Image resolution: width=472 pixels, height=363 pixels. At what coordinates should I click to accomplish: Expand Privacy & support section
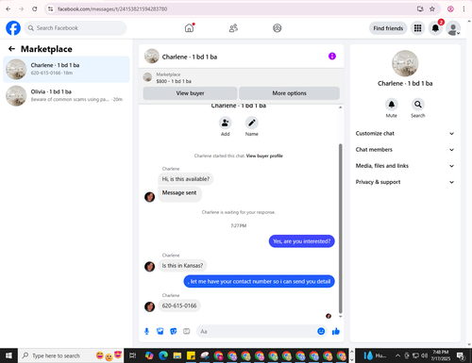point(405,182)
